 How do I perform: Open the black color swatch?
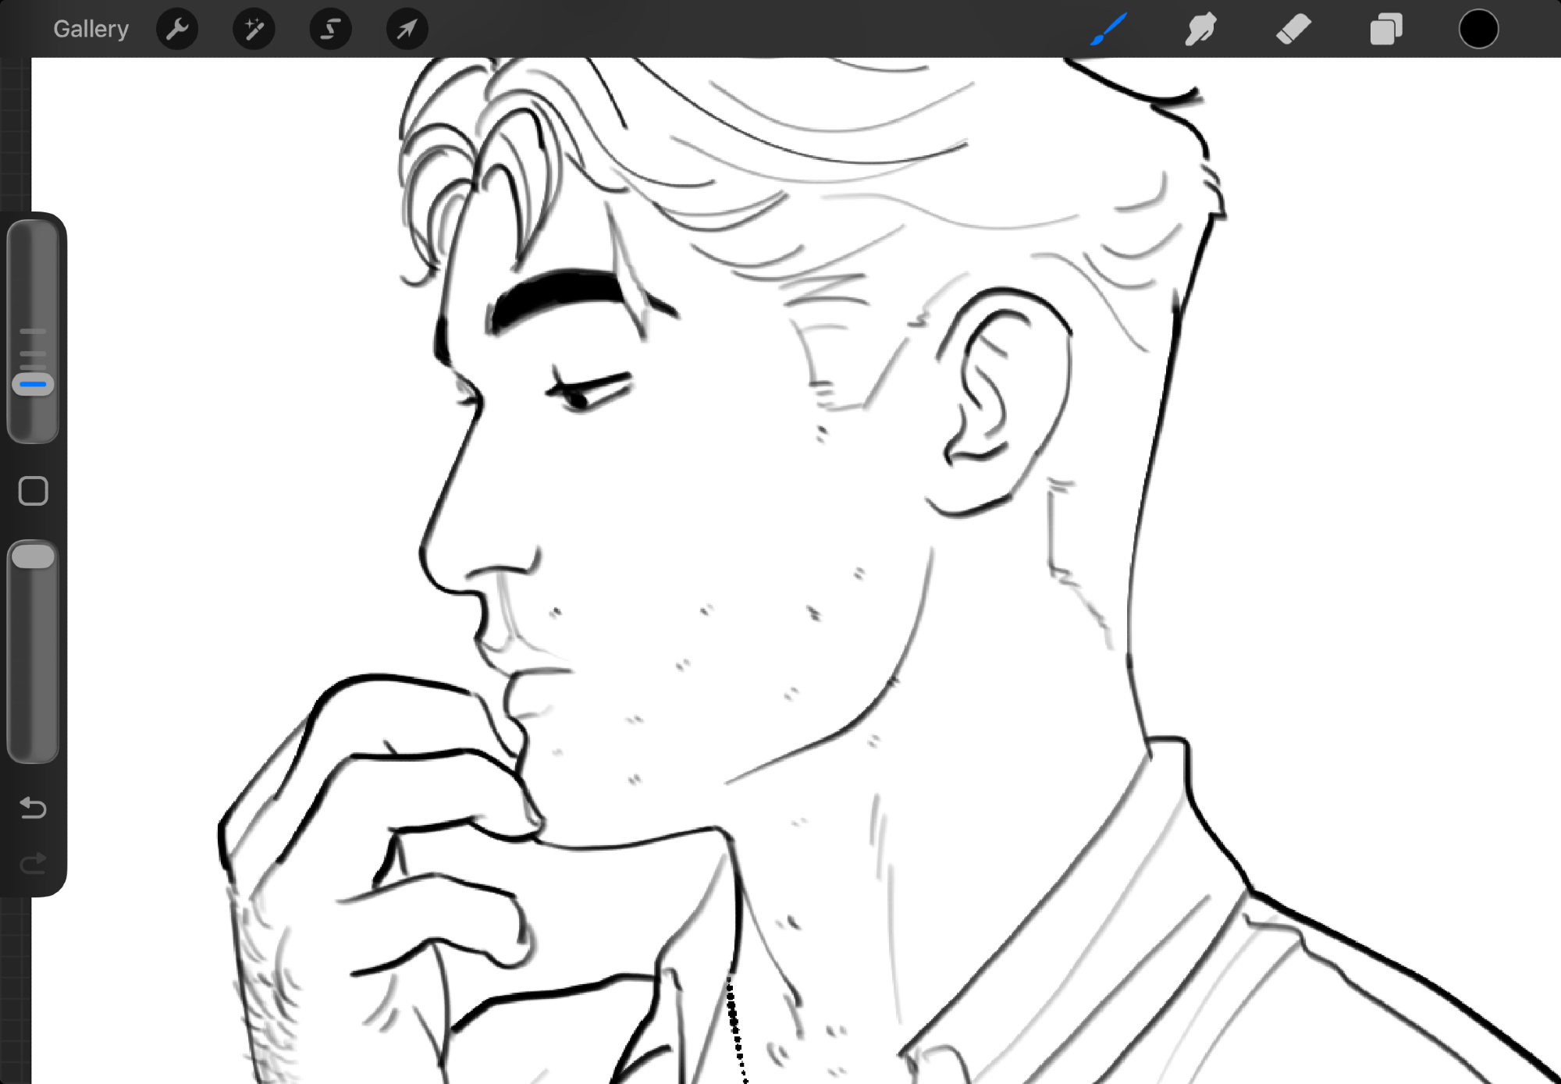1478,30
